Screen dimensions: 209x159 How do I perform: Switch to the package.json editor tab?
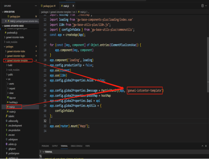[48, 6]
